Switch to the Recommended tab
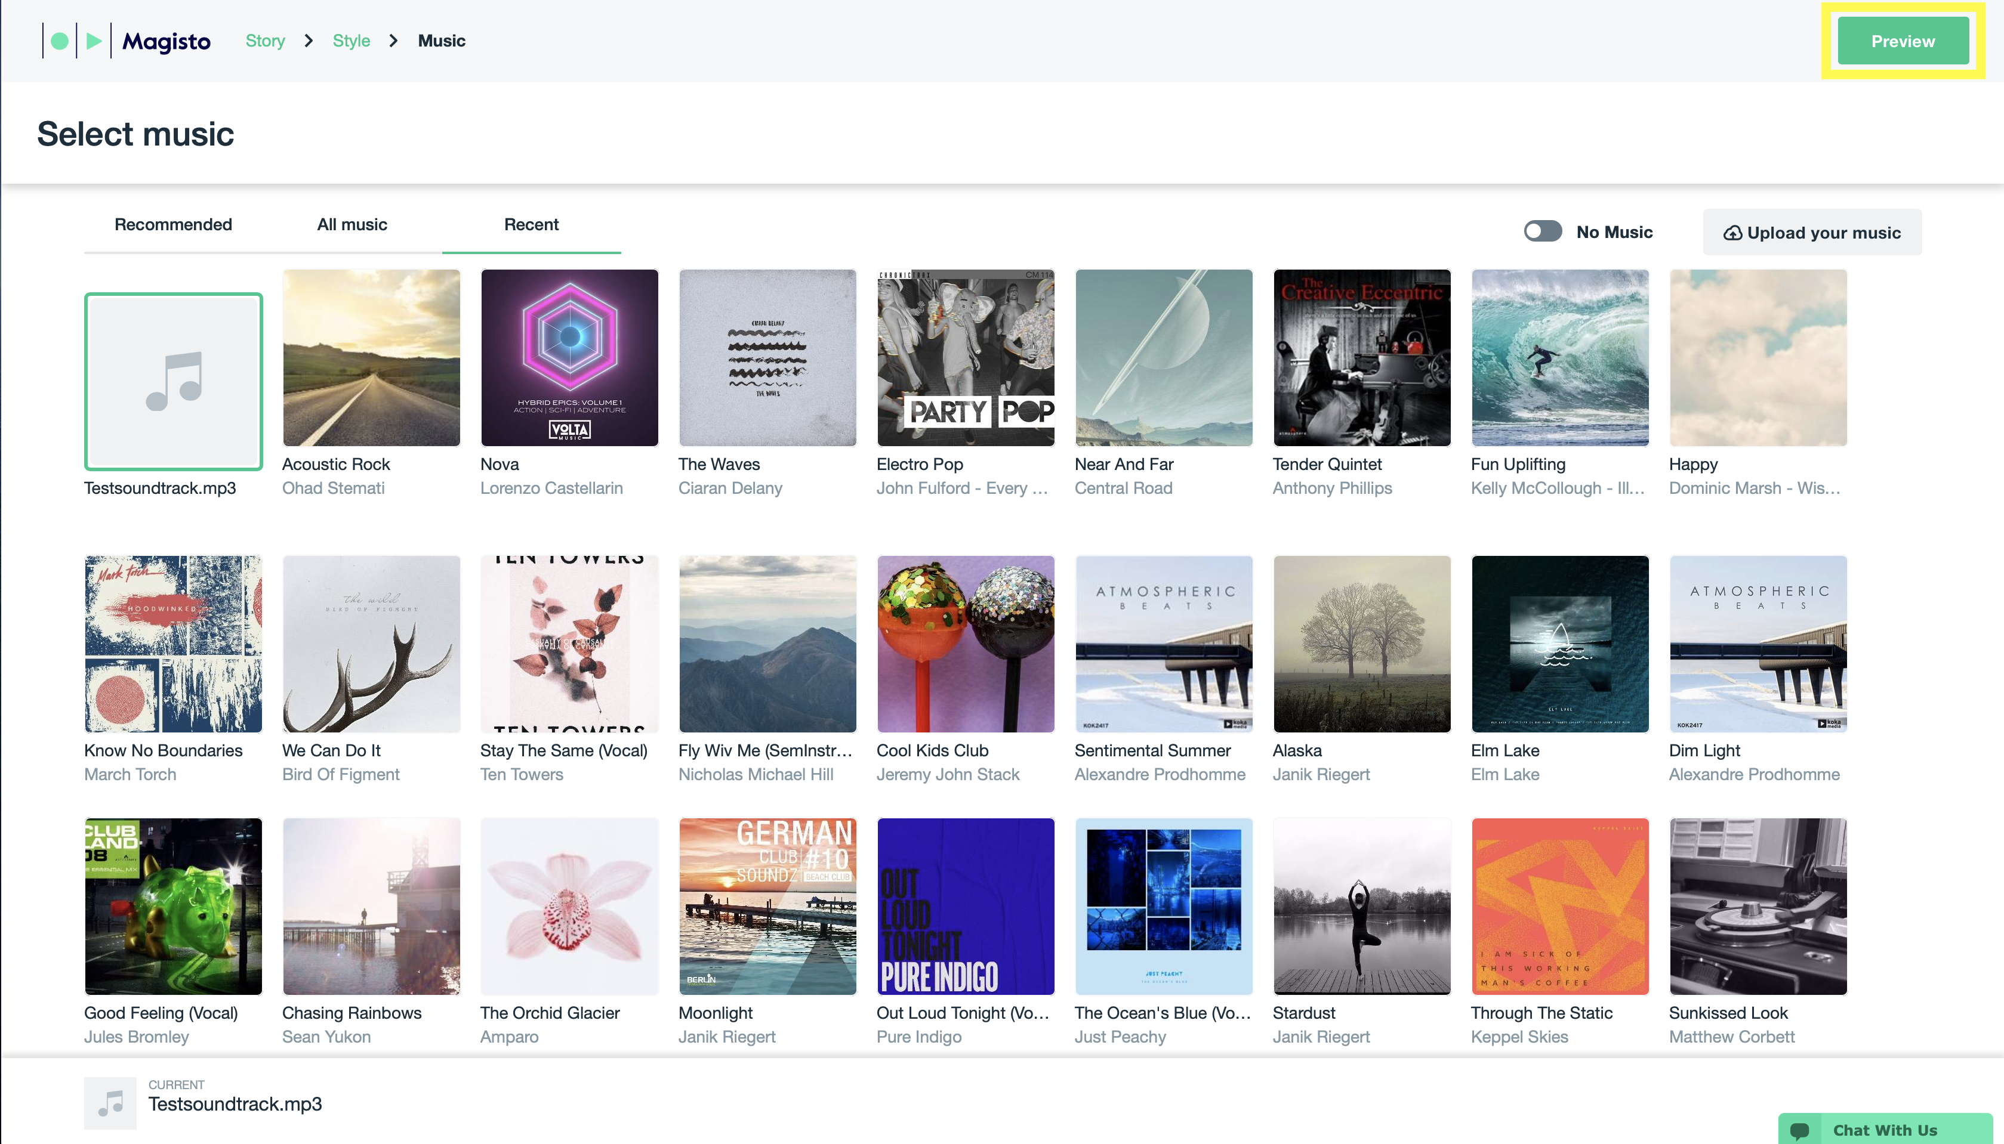This screenshot has width=2004, height=1144. pos(173,225)
